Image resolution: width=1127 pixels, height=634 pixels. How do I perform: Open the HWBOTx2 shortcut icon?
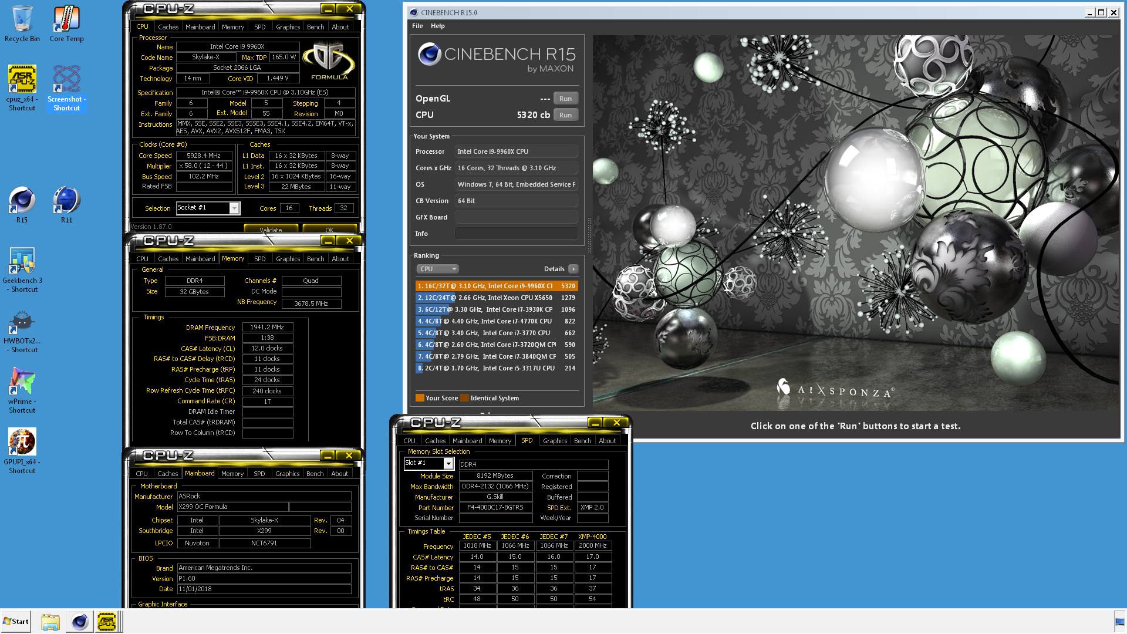pyautogui.click(x=22, y=332)
